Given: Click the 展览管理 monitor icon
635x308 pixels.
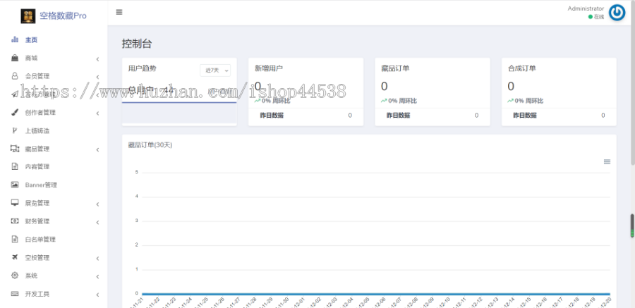Looking at the screenshot, I should tap(15, 203).
